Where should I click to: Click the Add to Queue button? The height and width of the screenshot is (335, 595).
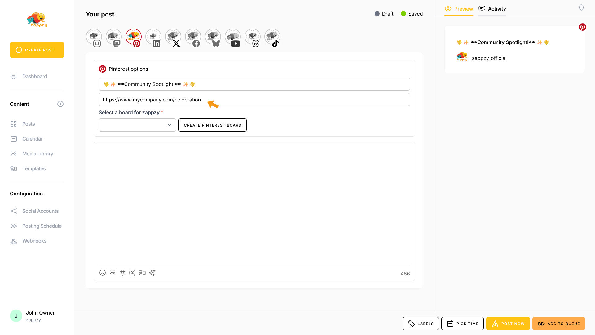tap(559, 324)
